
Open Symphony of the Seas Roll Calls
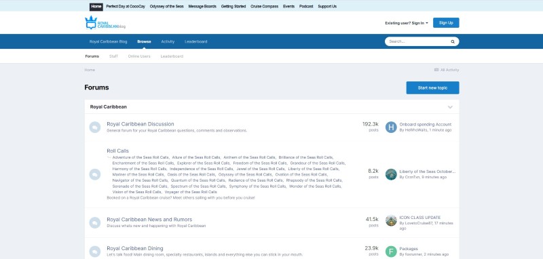[258, 186]
